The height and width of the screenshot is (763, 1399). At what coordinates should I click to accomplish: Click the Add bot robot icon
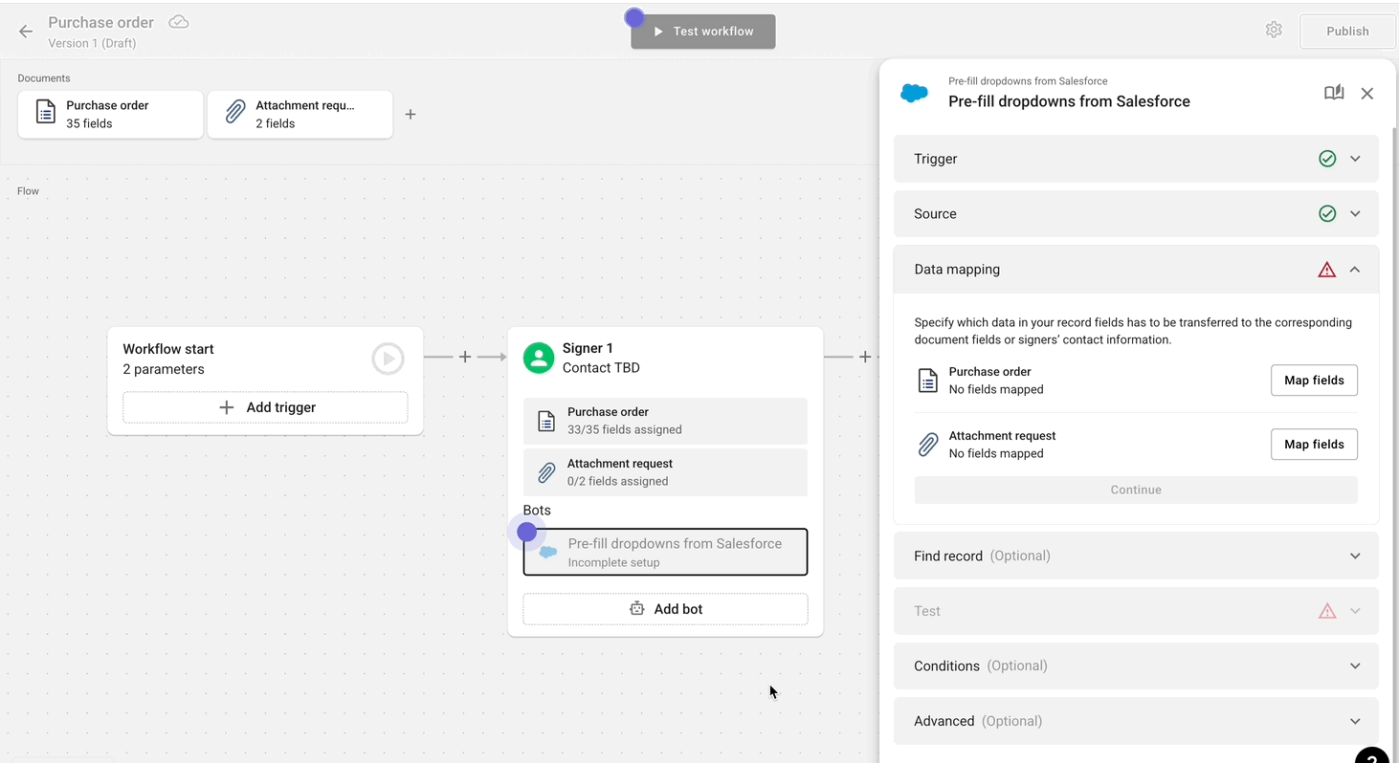click(x=636, y=608)
